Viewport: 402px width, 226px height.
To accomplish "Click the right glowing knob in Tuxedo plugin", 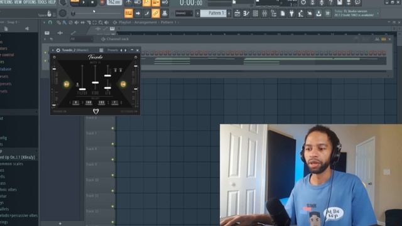I will (123, 83).
